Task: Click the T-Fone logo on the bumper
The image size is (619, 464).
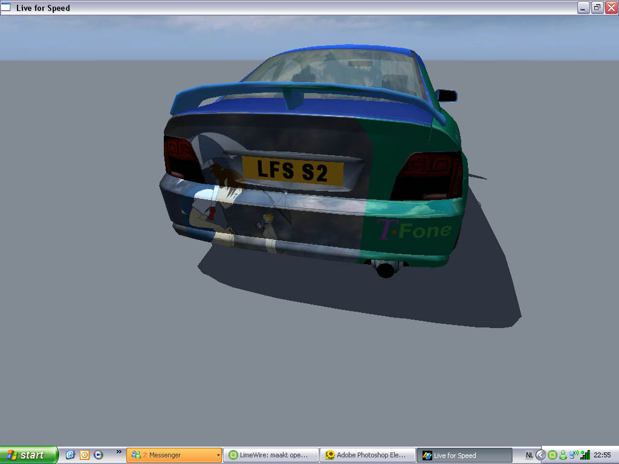Action: click(414, 230)
